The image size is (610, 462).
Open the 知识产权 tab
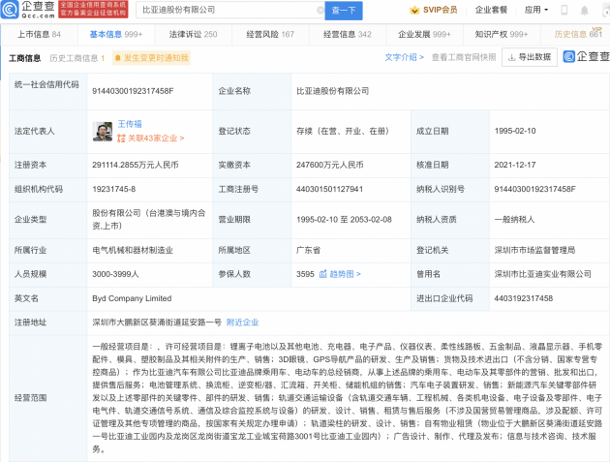pyautogui.click(x=502, y=34)
